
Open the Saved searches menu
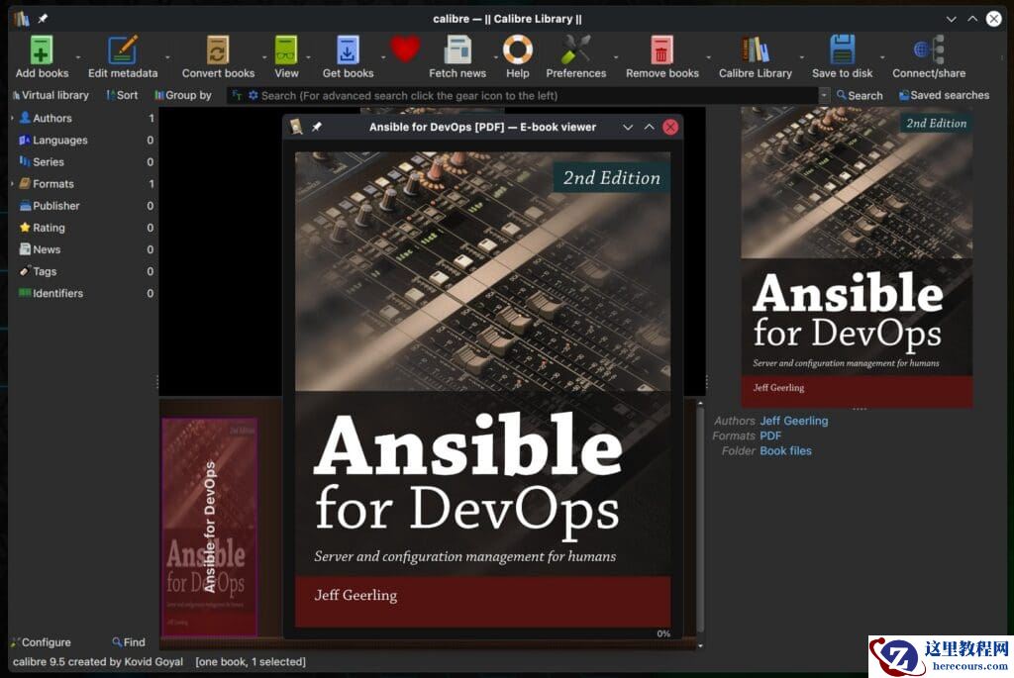pyautogui.click(x=944, y=95)
